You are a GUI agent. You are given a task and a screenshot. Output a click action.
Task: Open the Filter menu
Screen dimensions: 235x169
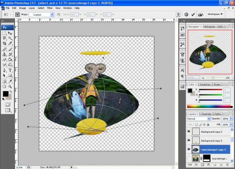click(x=50, y=8)
